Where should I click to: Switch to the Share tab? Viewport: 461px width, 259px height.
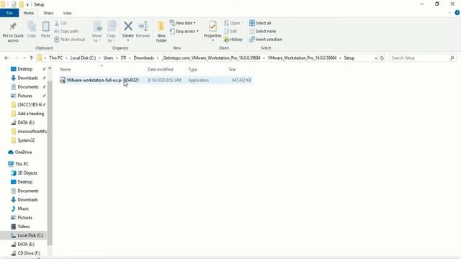tap(48, 13)
